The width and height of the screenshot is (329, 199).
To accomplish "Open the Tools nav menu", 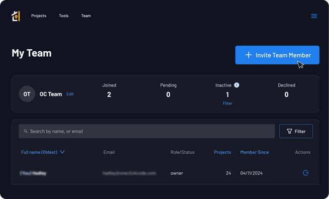I will tap(64, 16).
